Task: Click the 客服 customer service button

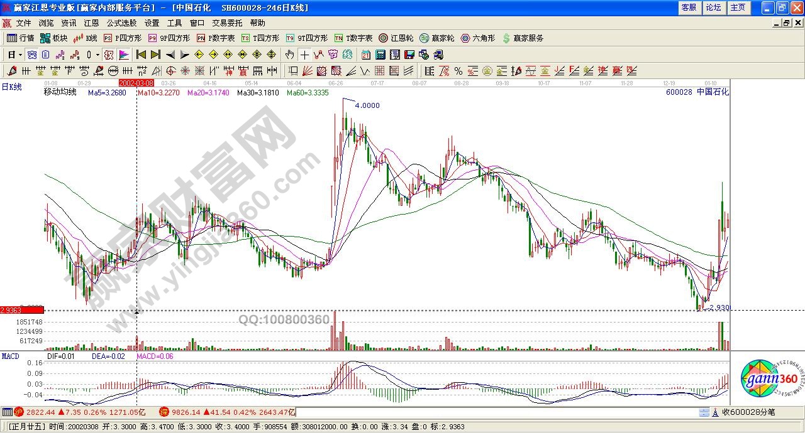Action: pyautogui.click(x=689, y=8)
